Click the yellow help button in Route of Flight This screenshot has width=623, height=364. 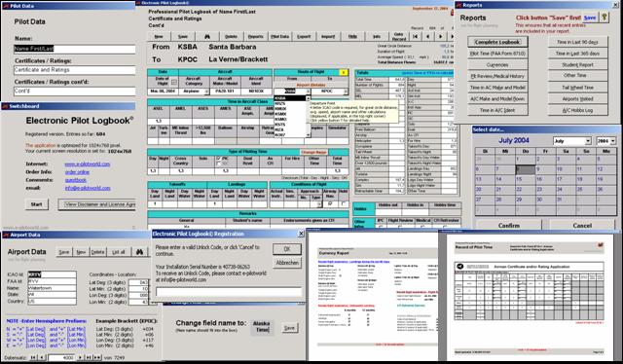pyautogui.click(x=344, y=72)
